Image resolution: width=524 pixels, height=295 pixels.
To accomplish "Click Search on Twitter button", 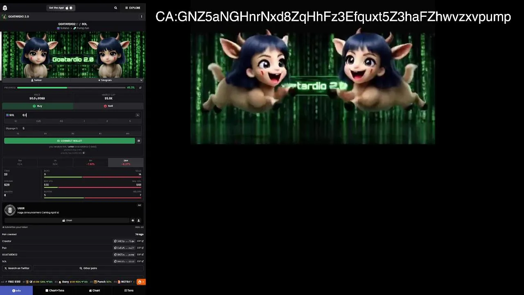I will (17, 268).
